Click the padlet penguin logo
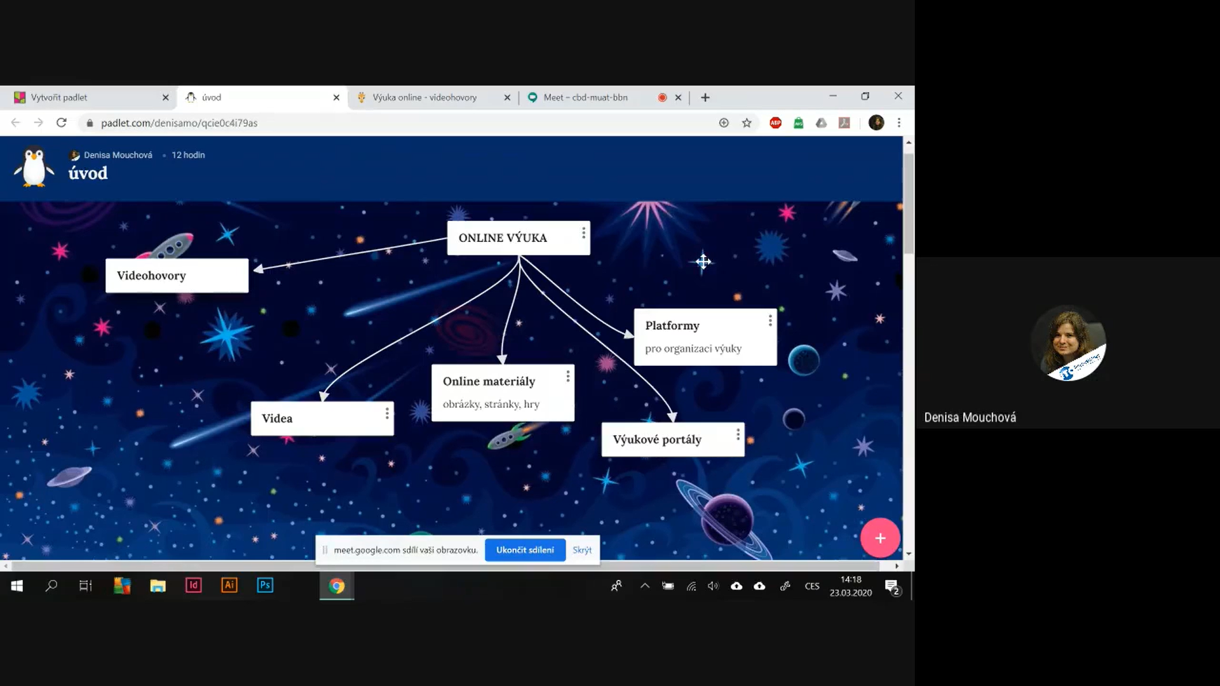 pos(34,166)
